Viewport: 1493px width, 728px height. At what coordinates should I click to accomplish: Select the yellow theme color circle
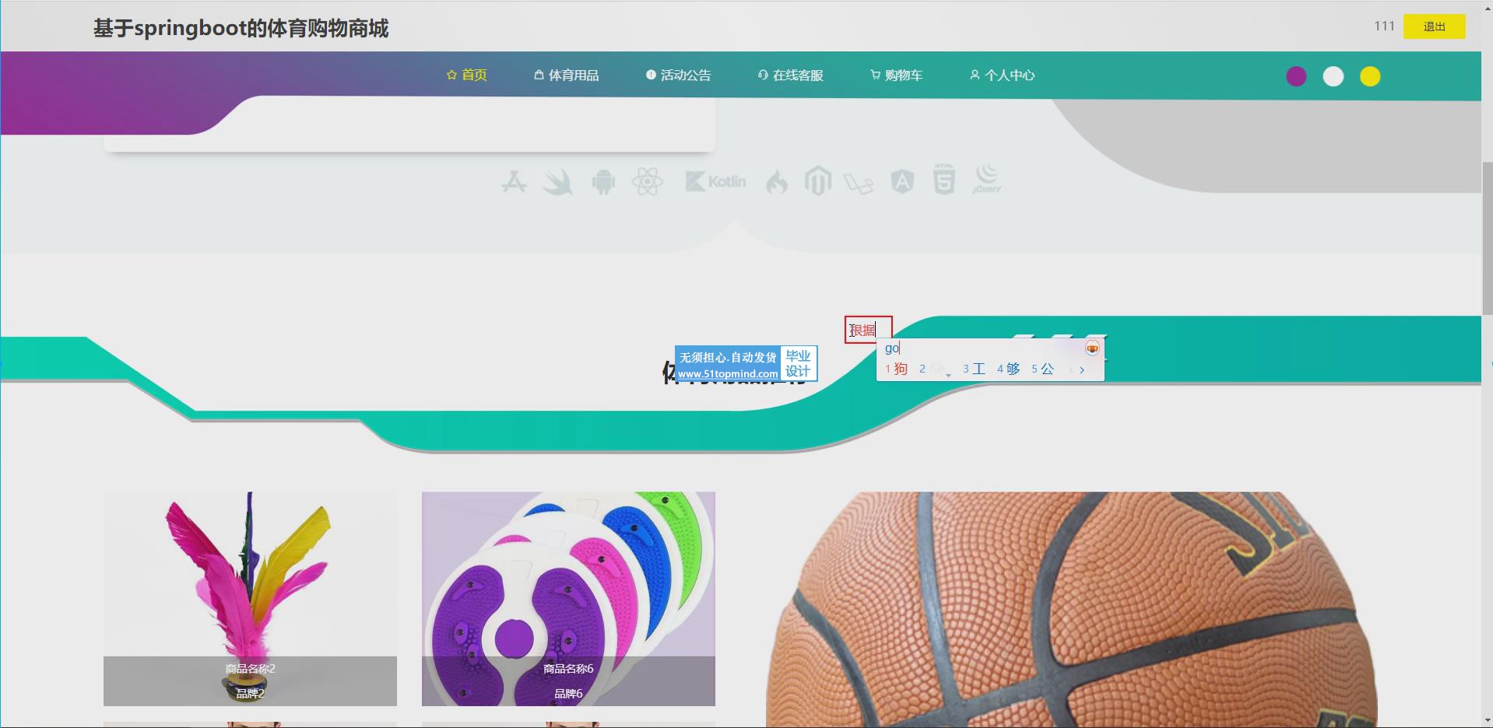(x=1370, y=76)
